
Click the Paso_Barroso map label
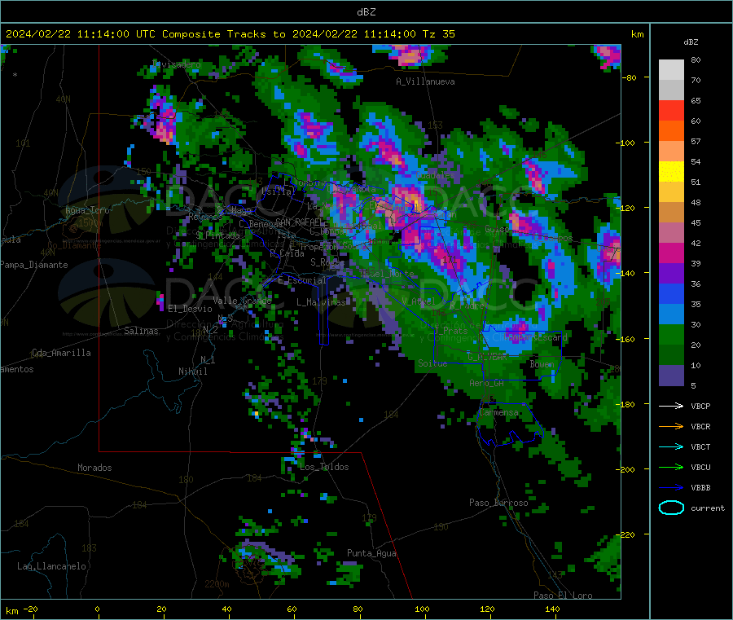tap(498, 503)
